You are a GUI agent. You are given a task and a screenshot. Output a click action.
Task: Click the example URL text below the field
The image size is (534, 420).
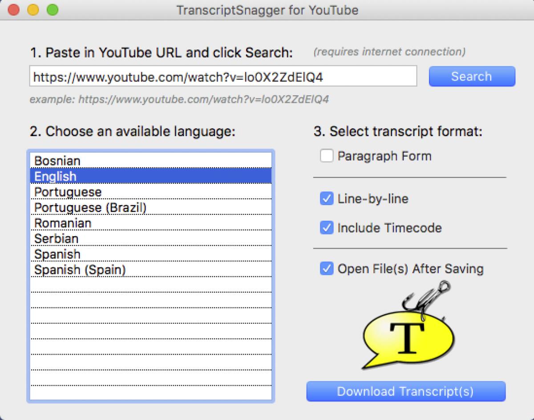[x=180, y=99]
